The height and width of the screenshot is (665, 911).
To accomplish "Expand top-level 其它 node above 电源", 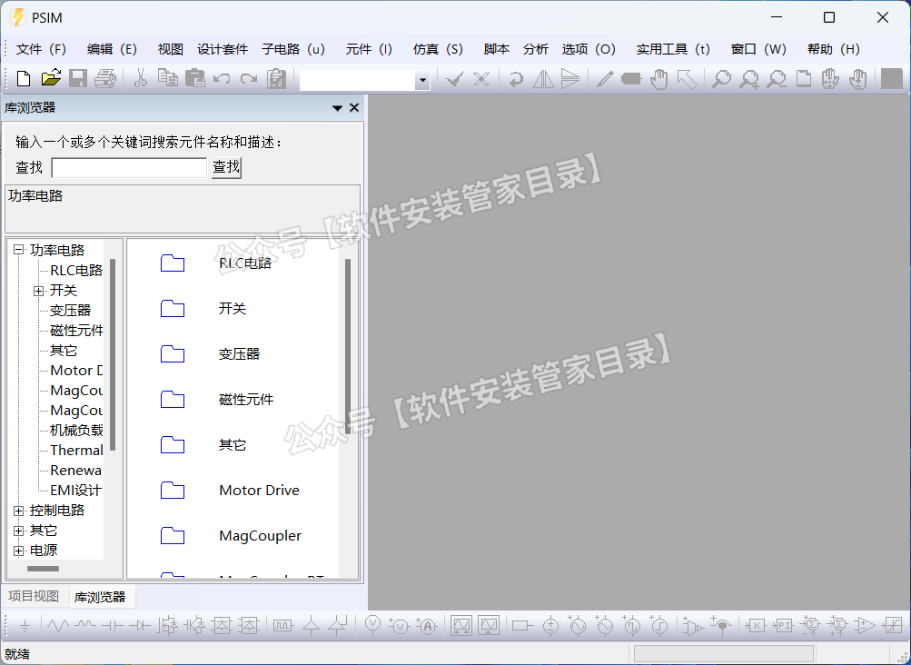I will (19, 531).
